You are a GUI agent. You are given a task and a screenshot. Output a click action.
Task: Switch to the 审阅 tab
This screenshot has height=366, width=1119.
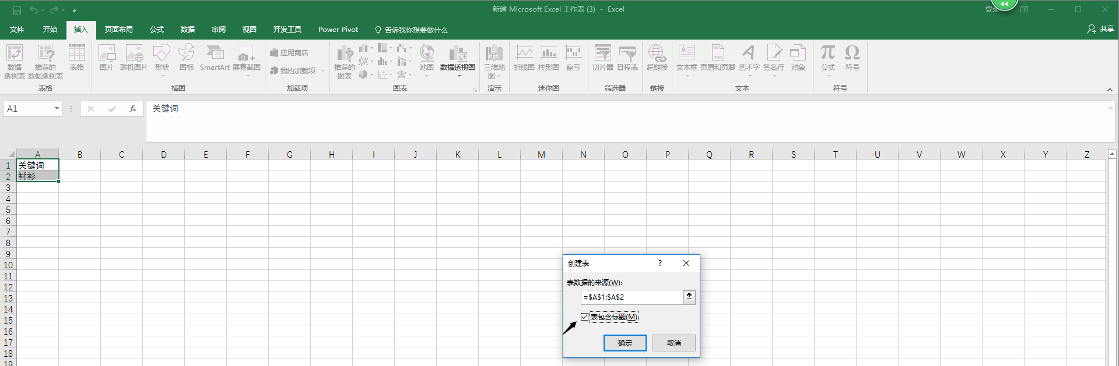pos(219,30)
